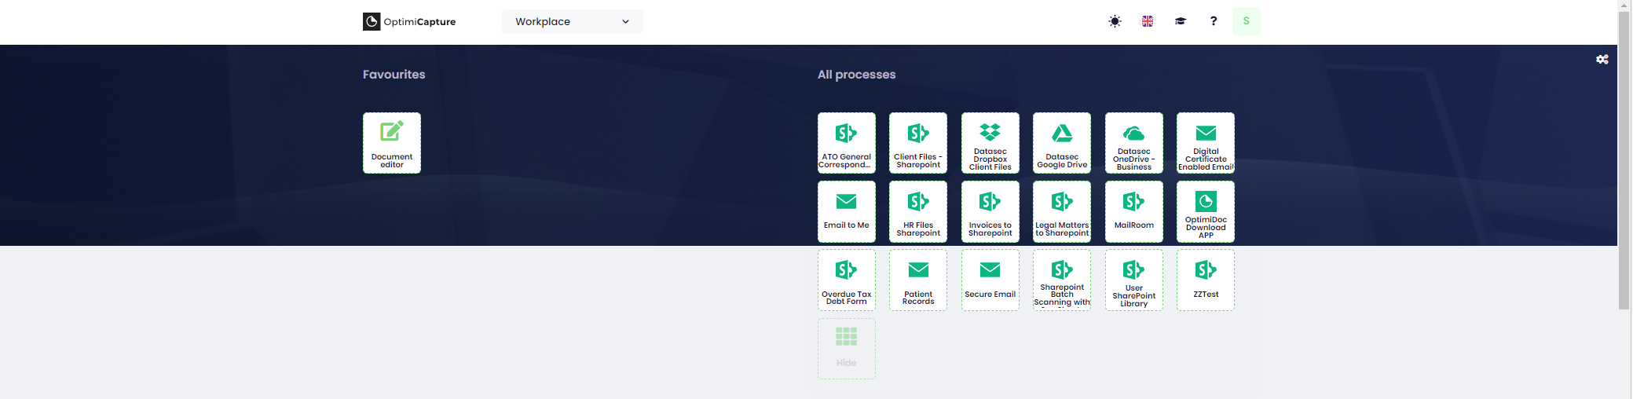Open Sharepoint Batch Scanning tile
The width and height of the screenshot is (1633, 399).
[x=1062, y=280]
